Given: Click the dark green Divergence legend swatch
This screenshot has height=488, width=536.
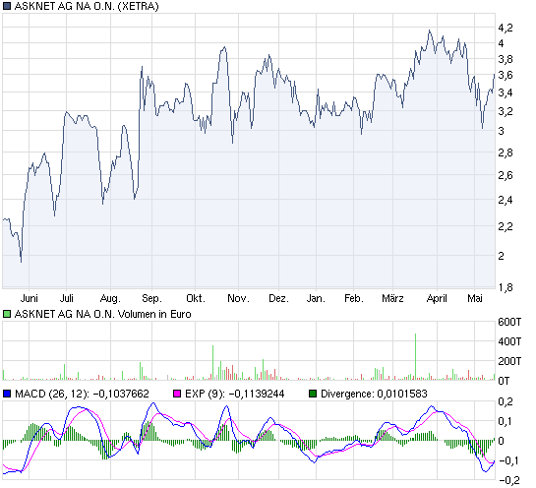Looking at the screenshot, I should point(313,394).
